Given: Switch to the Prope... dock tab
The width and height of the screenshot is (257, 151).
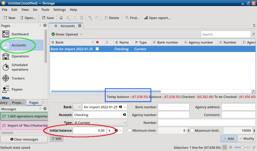Looking at the screenshot, I should tap(18, 102).
